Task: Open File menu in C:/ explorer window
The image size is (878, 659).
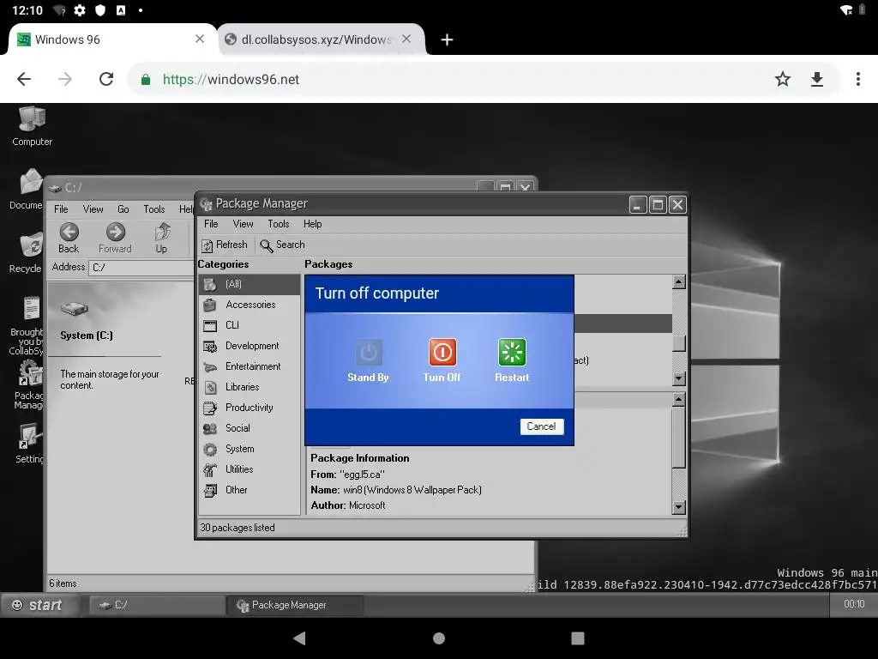Action: pyautogui.click(x=61, y=209)
